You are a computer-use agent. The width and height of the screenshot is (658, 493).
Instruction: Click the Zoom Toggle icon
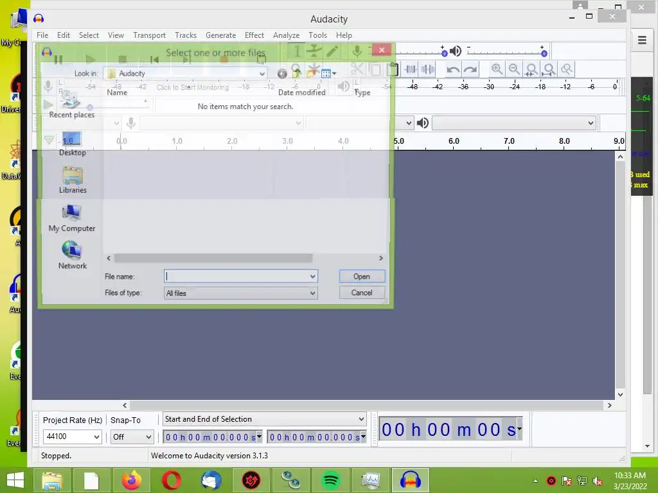click(567, 69)
